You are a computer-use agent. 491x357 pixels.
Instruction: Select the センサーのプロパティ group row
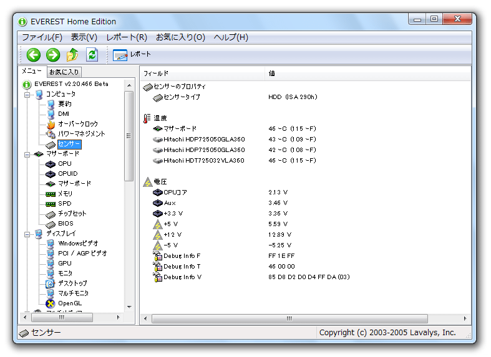175,87
